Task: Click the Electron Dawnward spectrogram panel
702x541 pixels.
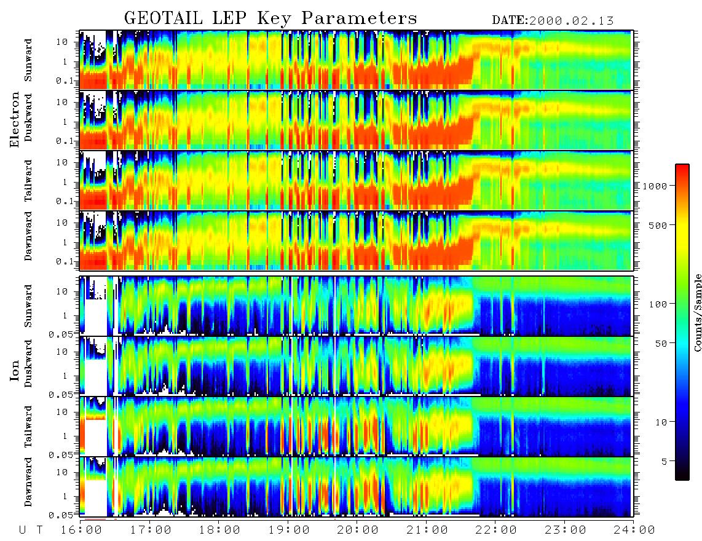Action: pos(355,240)
